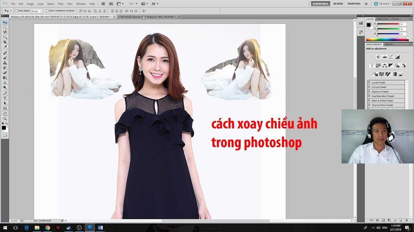Add a Brightness/Contrast adjustment
The width and height of the screenshot is (414, 232).
click(x=378, y=57)
